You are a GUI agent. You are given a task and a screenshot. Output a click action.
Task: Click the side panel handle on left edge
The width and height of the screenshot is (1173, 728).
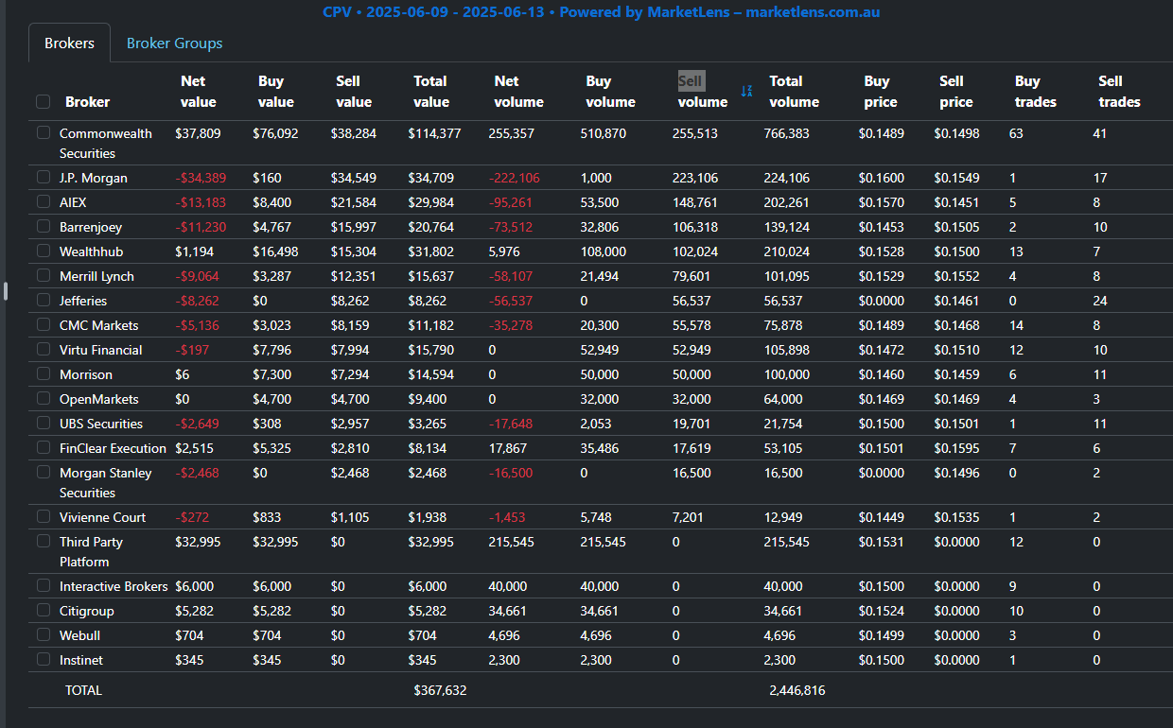(x=5, y=291)
